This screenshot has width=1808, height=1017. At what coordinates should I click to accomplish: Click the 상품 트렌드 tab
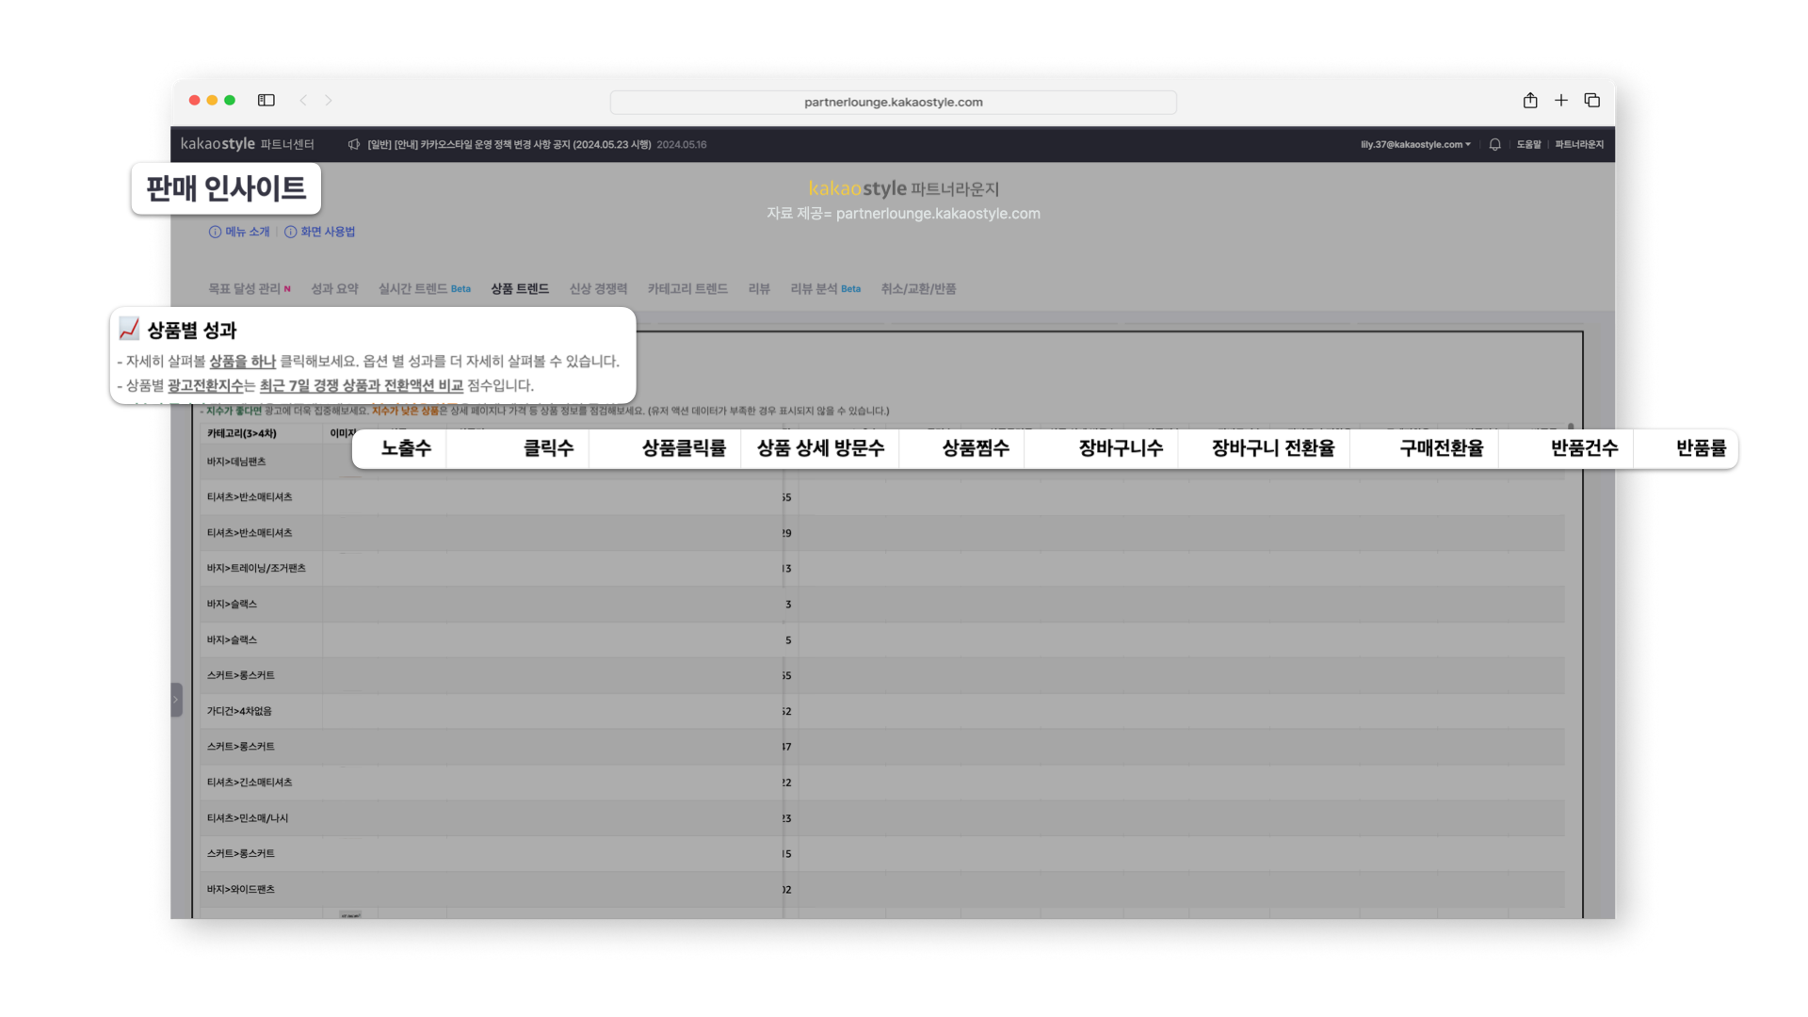pos(519,288)
